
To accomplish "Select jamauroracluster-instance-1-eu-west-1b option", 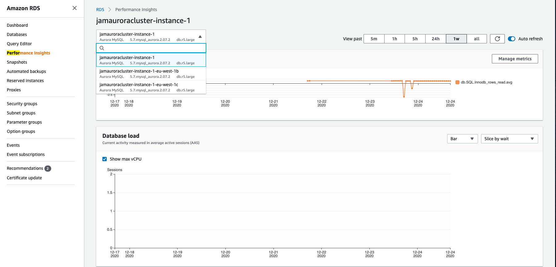I will [151, 74].
